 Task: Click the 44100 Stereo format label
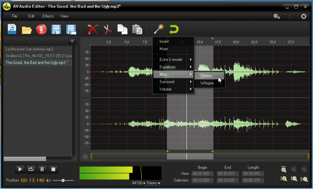(x=146, y=183)
